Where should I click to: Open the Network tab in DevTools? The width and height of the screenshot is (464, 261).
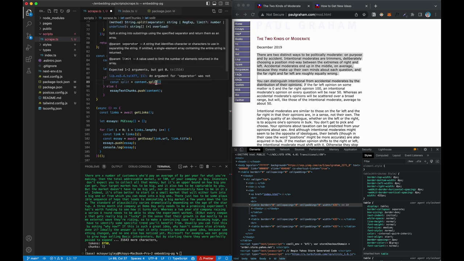coord(285,149)
